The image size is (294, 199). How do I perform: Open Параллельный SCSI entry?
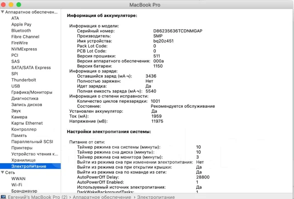coord(32,142)
